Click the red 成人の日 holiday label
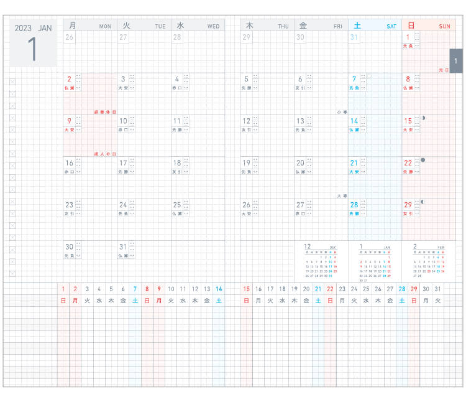The image size is (466, 402). [105, 153]
